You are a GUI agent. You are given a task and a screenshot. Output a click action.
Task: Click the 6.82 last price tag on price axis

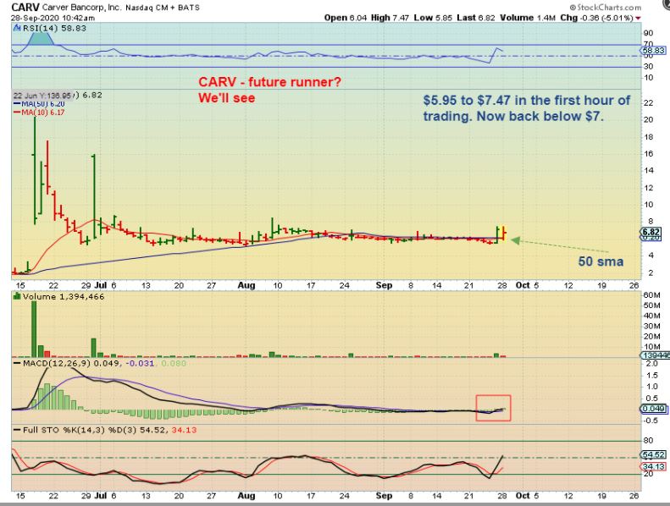pos(651,233)
